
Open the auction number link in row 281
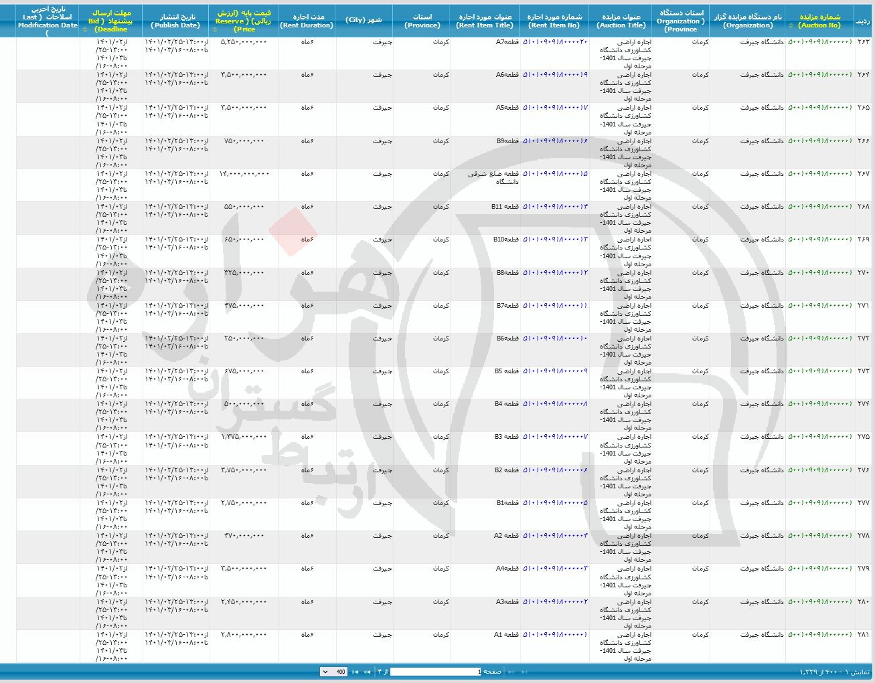pos(819,634)
